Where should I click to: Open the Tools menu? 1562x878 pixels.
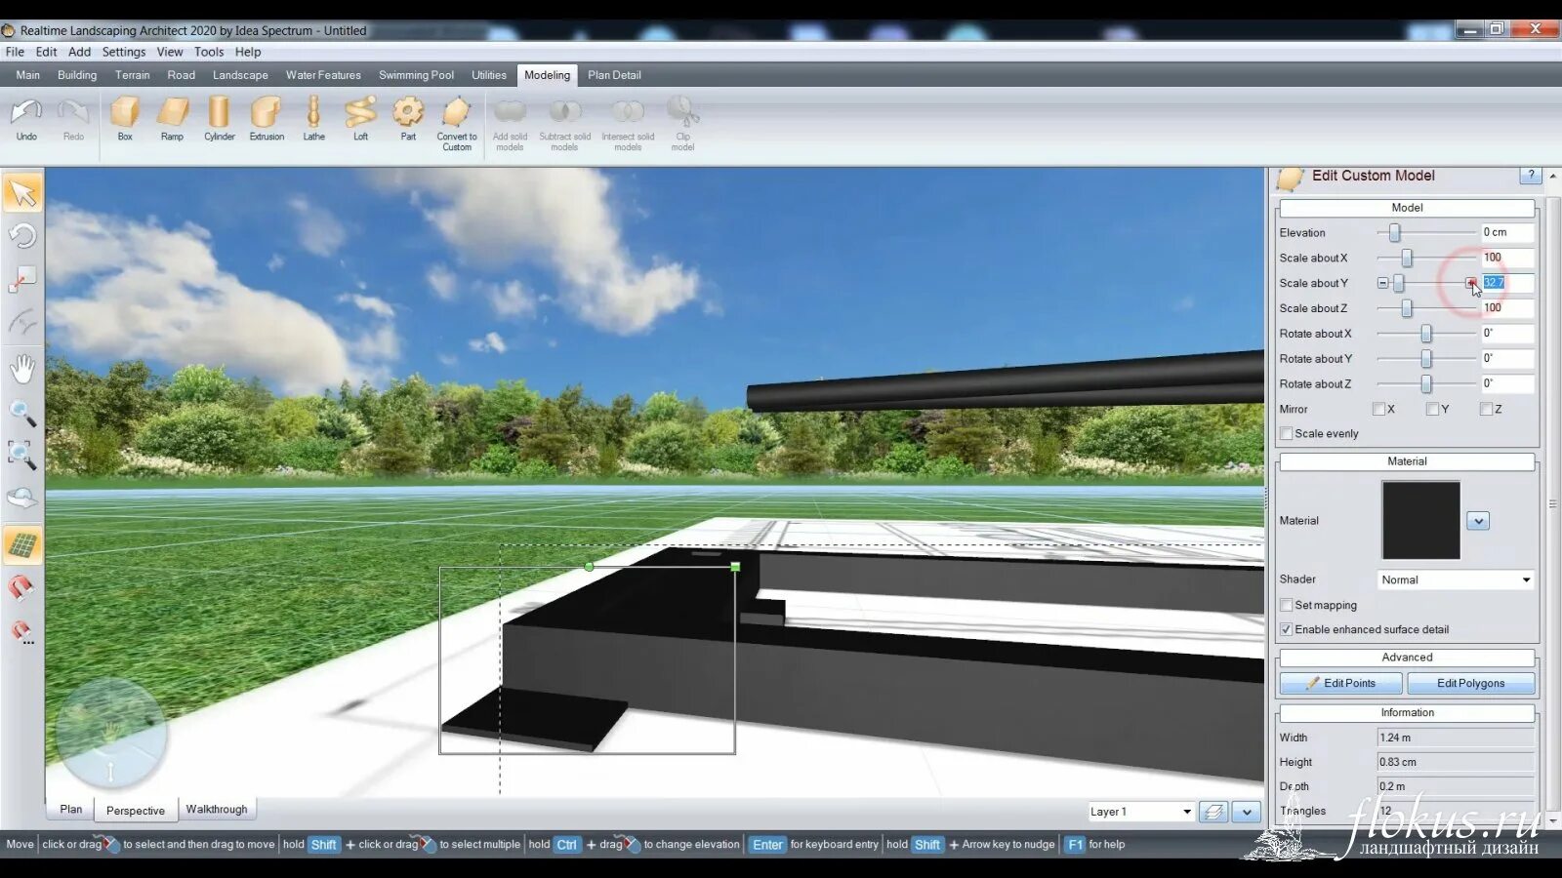(209, 52)
